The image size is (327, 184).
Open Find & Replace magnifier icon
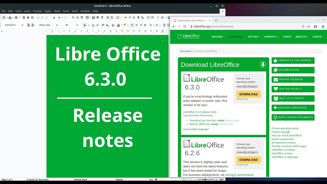pos(73,18)
